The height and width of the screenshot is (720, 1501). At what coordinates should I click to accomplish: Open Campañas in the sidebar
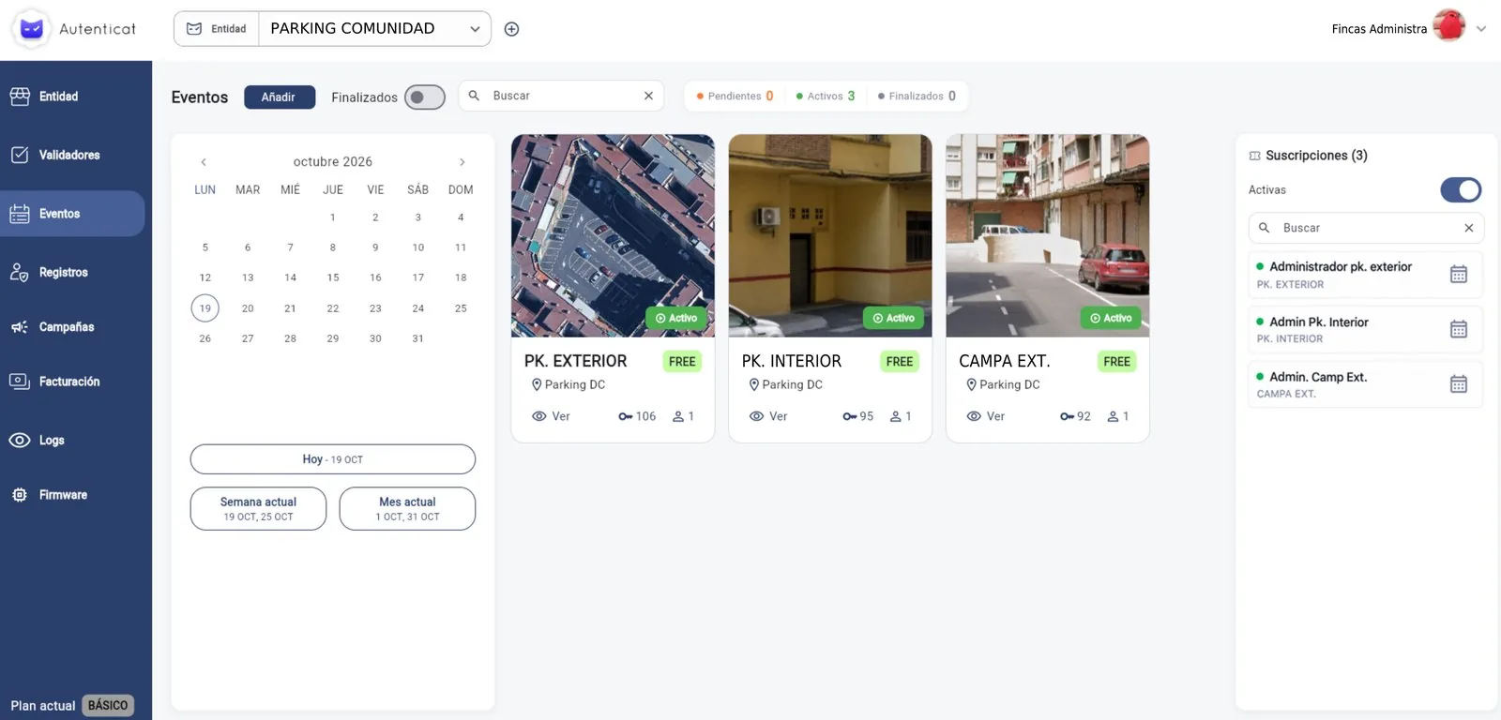72,327
